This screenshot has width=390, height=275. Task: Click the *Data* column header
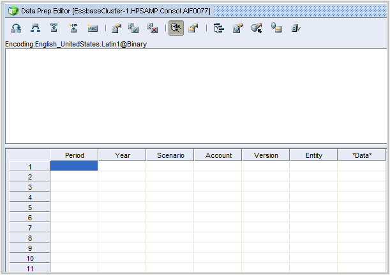pyautogui.click(x=362, y=155)
